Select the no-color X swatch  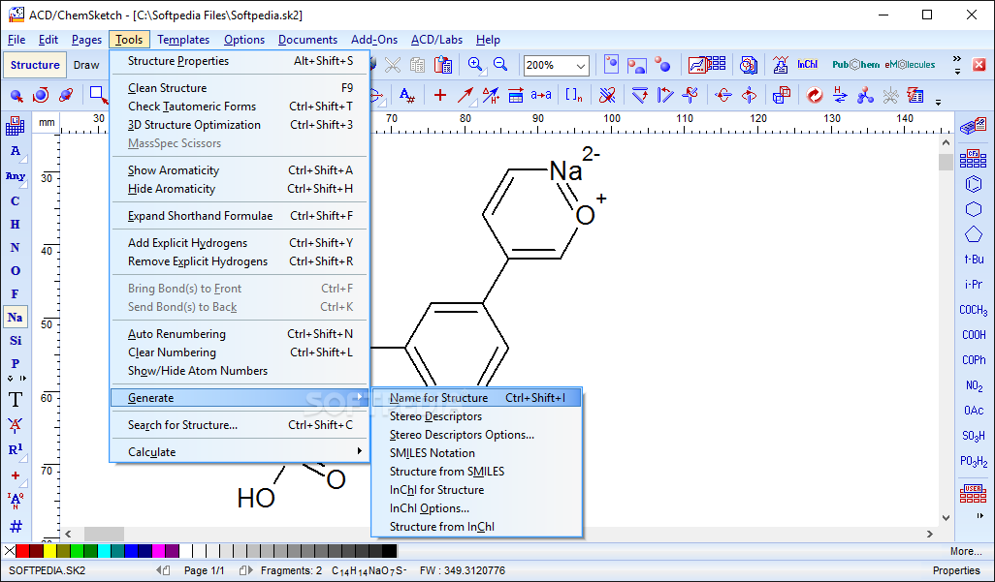click(x=9, y=551)
